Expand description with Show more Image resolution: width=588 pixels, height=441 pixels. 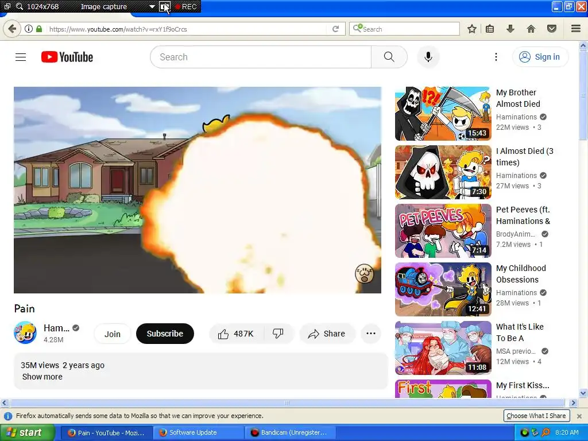click(x=42, y=377)
